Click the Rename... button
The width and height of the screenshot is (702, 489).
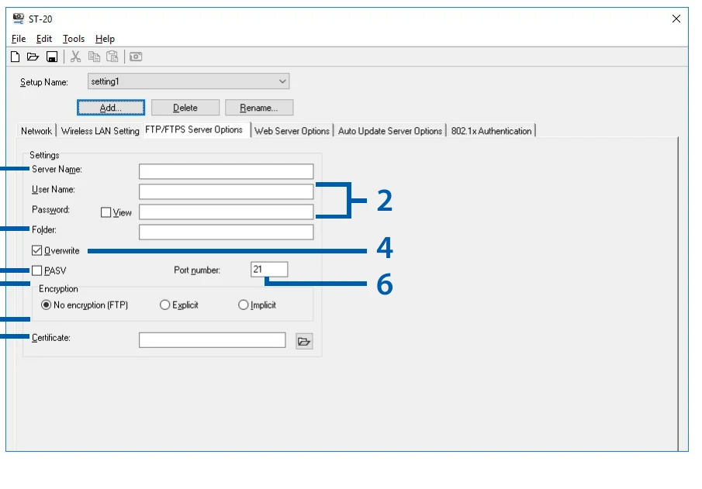[259, 108]
